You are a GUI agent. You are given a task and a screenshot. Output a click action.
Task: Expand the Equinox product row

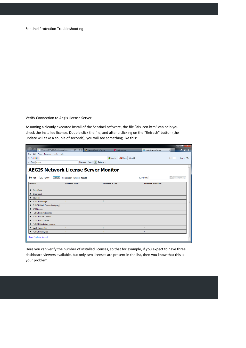click(x=30, y=198)
